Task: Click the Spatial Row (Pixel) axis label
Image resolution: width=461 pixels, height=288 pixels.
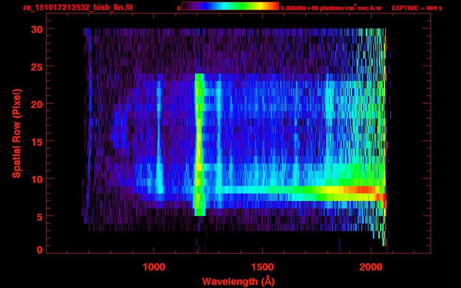Action: pos(16,133)
